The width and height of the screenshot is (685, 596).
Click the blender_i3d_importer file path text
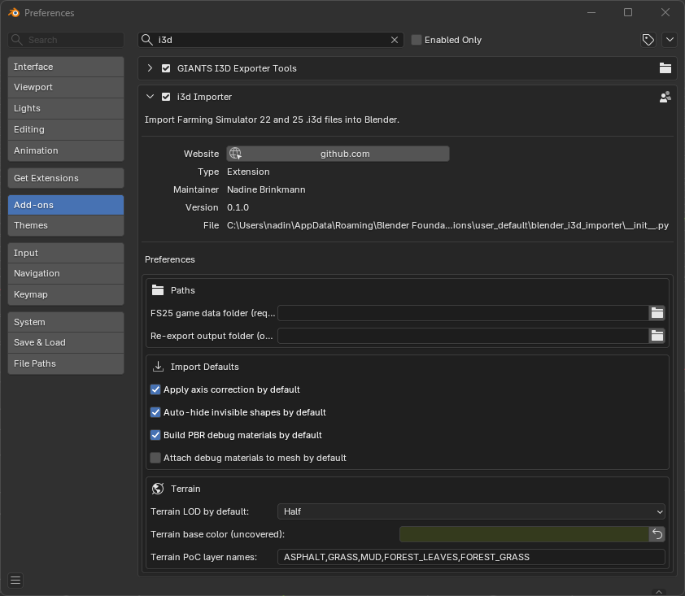coord(447,225)
